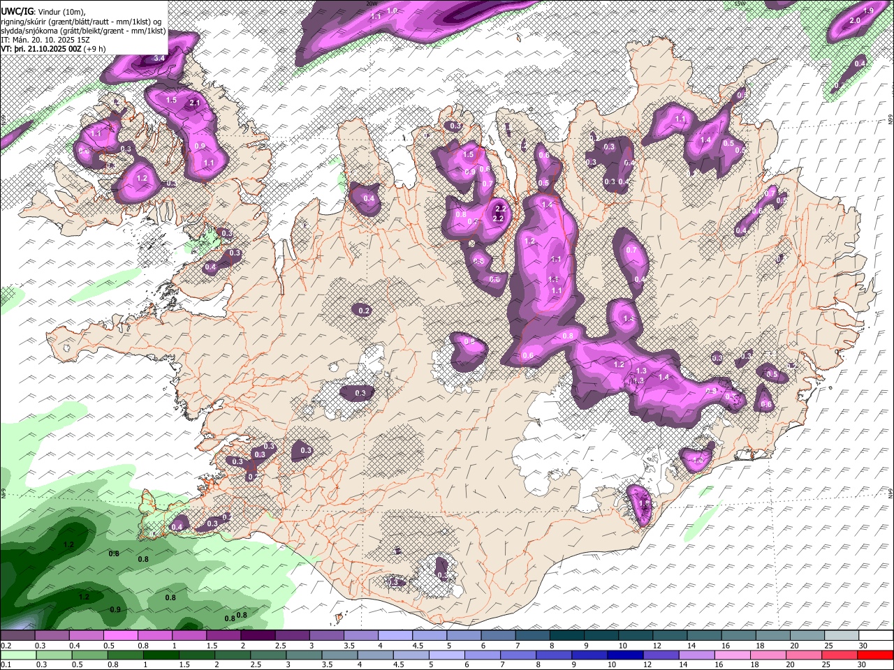Click the 2.0 value in the top-right corner
This screenshot has width=894, height=670.
854,21
